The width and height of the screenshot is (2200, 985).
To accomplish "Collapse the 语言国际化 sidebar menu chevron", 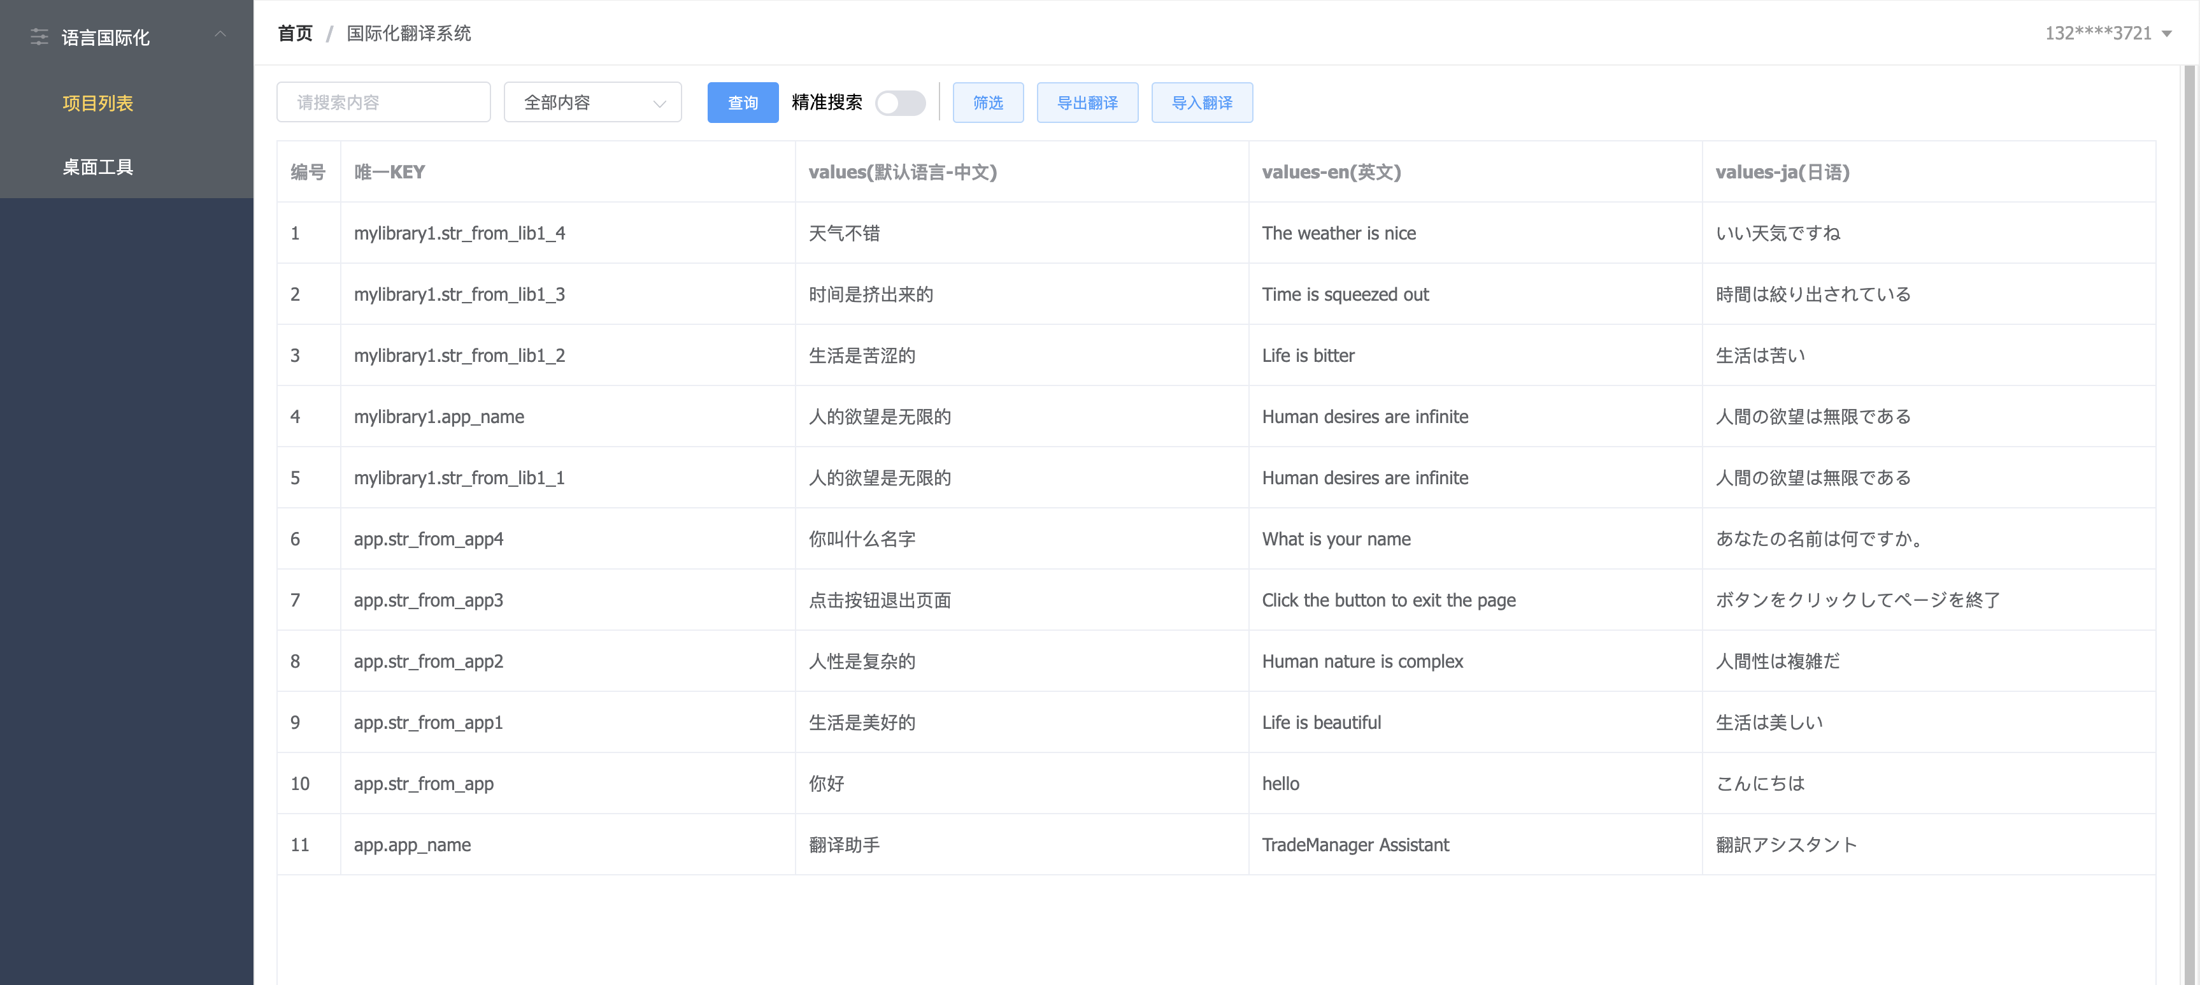I will pos(220,35).
